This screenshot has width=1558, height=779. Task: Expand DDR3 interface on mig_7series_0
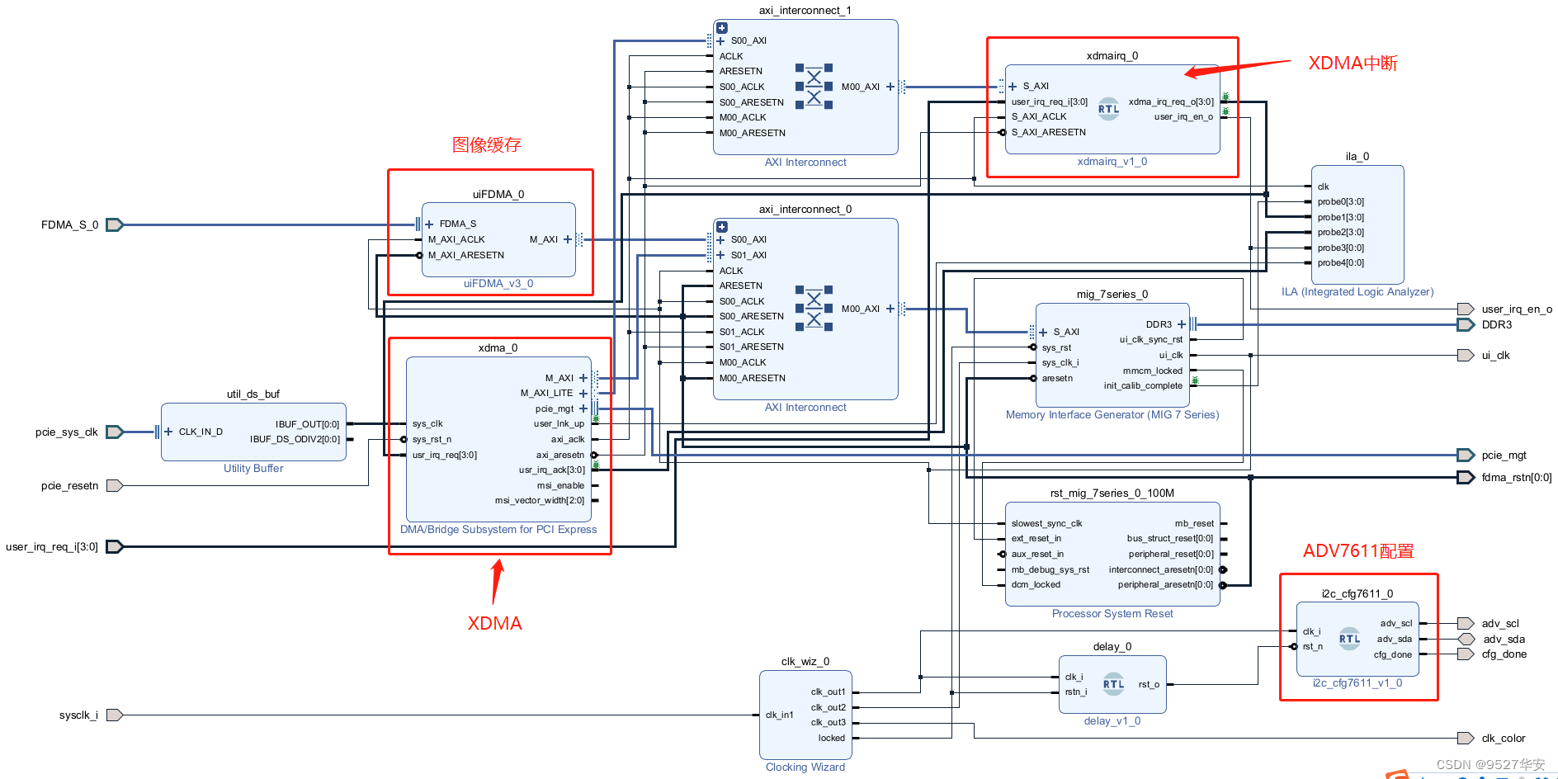tap(1182, 324)
